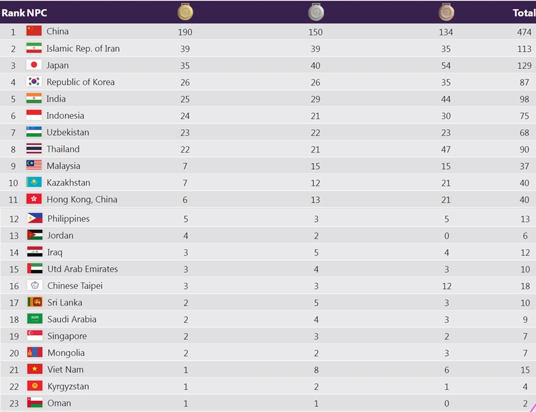Click the Republic of Korea flag
Screen dimensions: 536x412
click(34, 82)
